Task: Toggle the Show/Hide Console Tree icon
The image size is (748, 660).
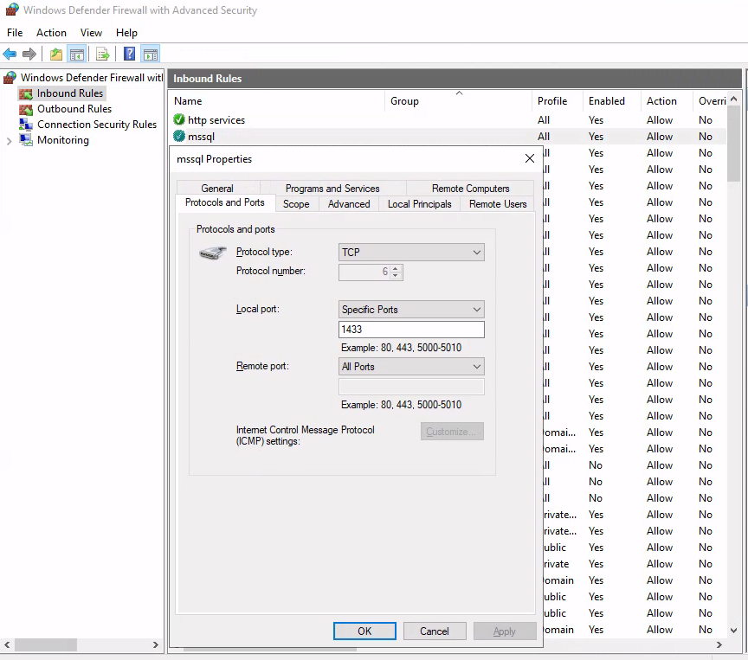Action: pyautogui.click(x=77, y=54)
